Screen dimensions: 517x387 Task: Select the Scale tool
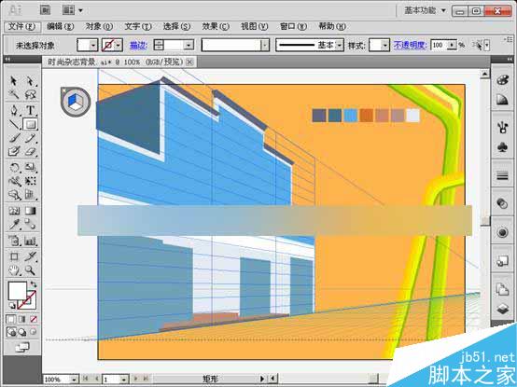click(x=31, y=167)
